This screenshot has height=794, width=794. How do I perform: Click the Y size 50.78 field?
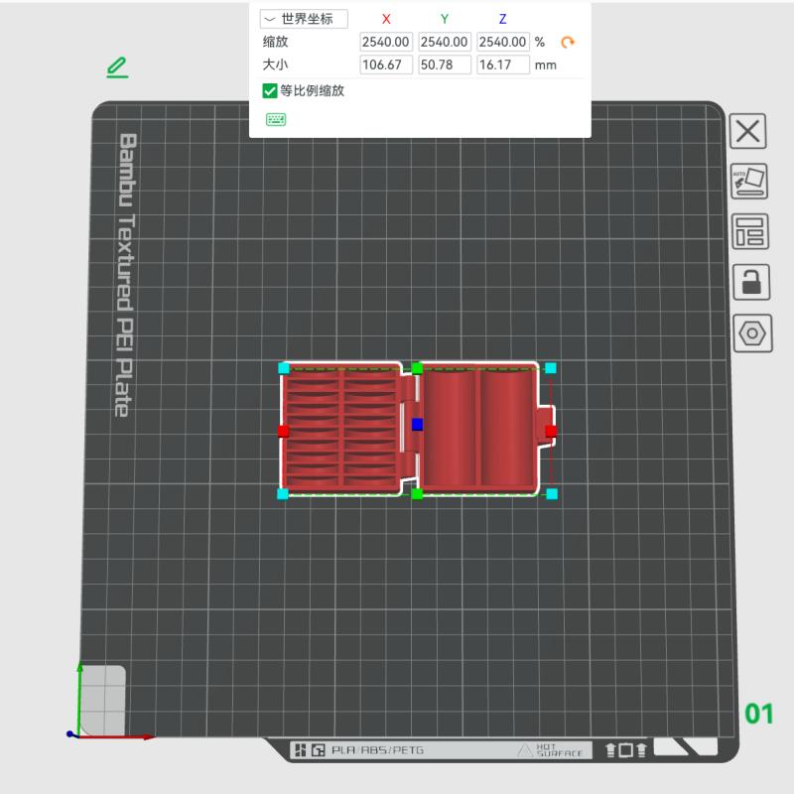444,65
